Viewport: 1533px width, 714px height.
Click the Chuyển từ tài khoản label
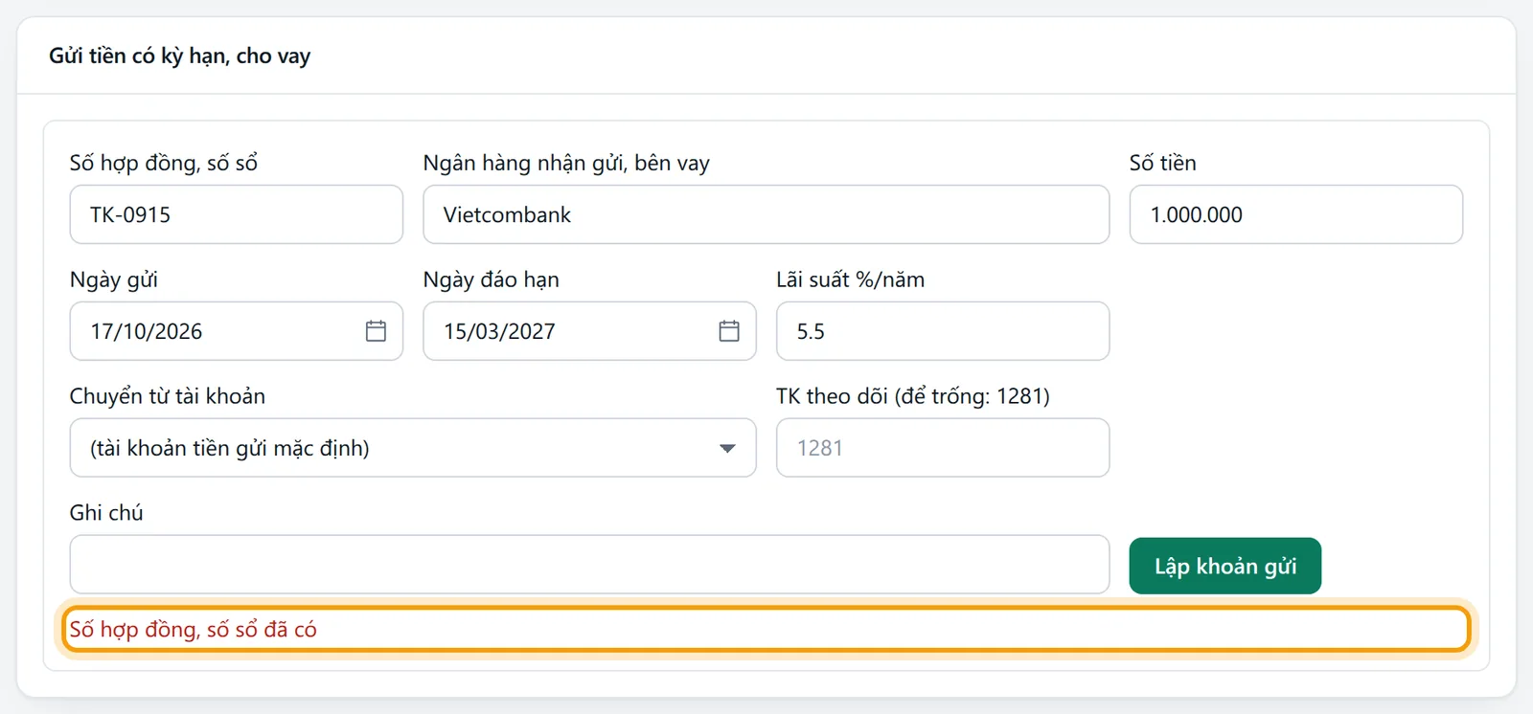point(168,396)
